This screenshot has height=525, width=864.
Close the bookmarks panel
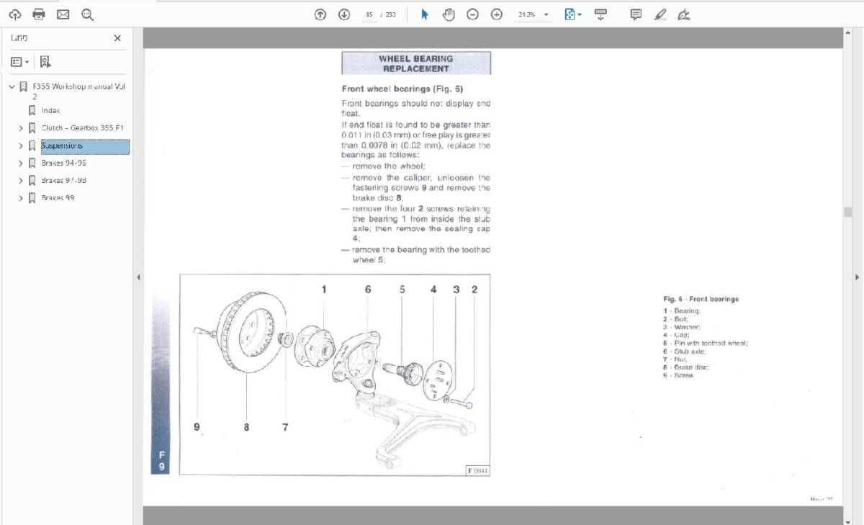(117, 38)
